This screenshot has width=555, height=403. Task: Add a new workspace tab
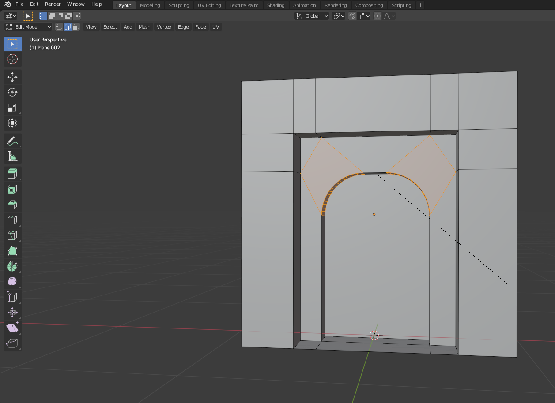[x=420, y=5]
